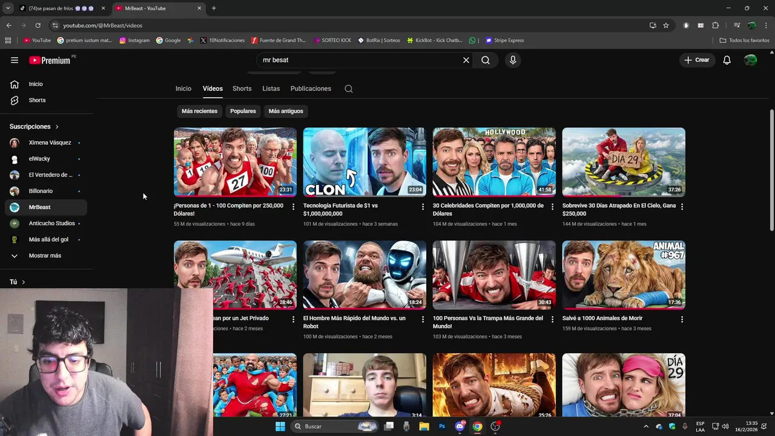Open options for Tecnología Futurista video
The image size is (775, 436).
(x=423, y=206)
